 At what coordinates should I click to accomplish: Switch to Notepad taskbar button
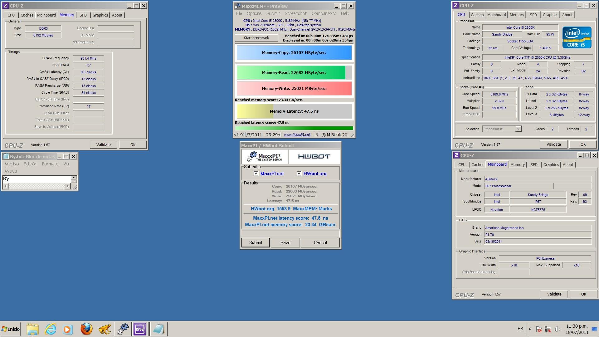tap(159, 329)
